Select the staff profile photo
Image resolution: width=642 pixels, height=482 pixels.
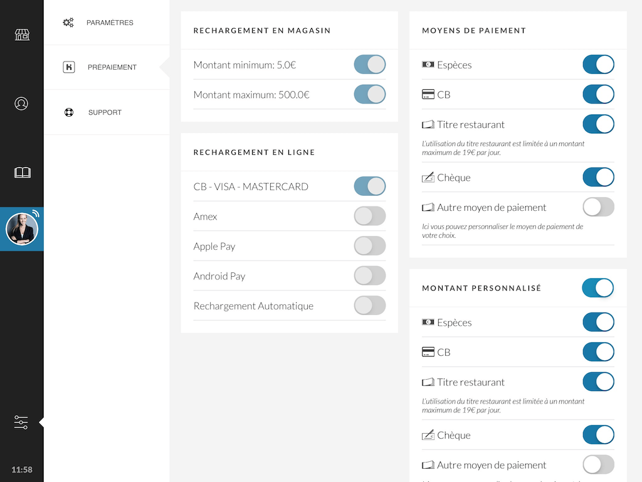pos(22,229)
